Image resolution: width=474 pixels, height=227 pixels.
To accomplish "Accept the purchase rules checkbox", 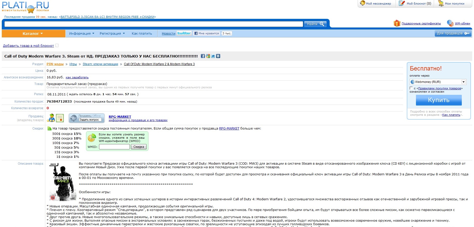I will click(411, 88).
